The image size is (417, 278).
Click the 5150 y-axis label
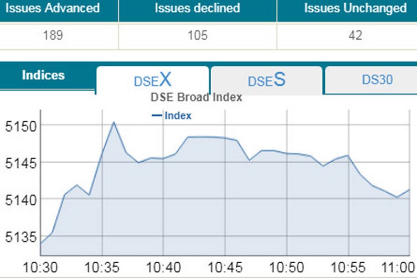click(x=18, y=126)
